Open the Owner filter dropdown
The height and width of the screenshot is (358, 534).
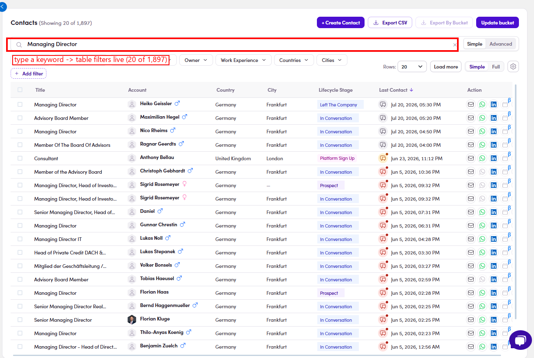196,60
